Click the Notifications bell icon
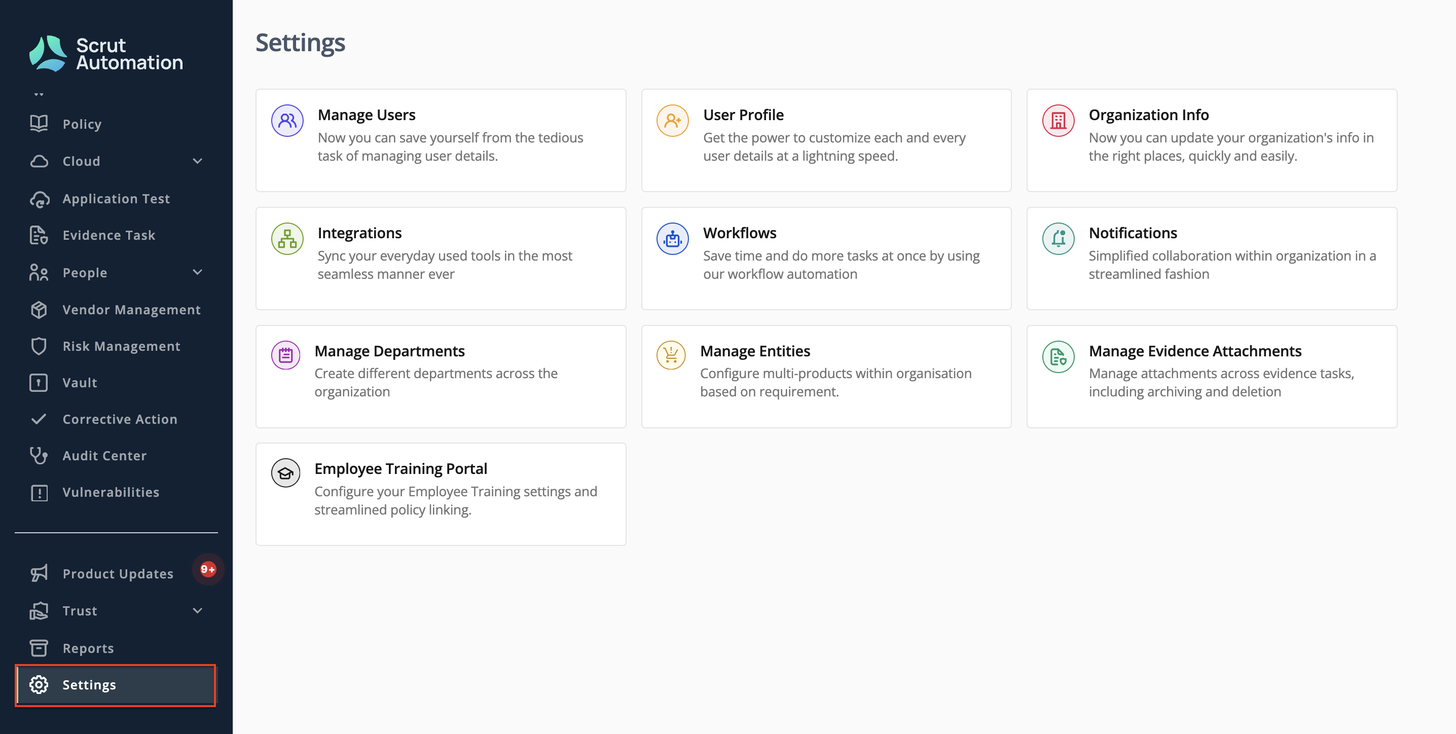Viewport: 1456px width, 734px height. [1058, 238]
